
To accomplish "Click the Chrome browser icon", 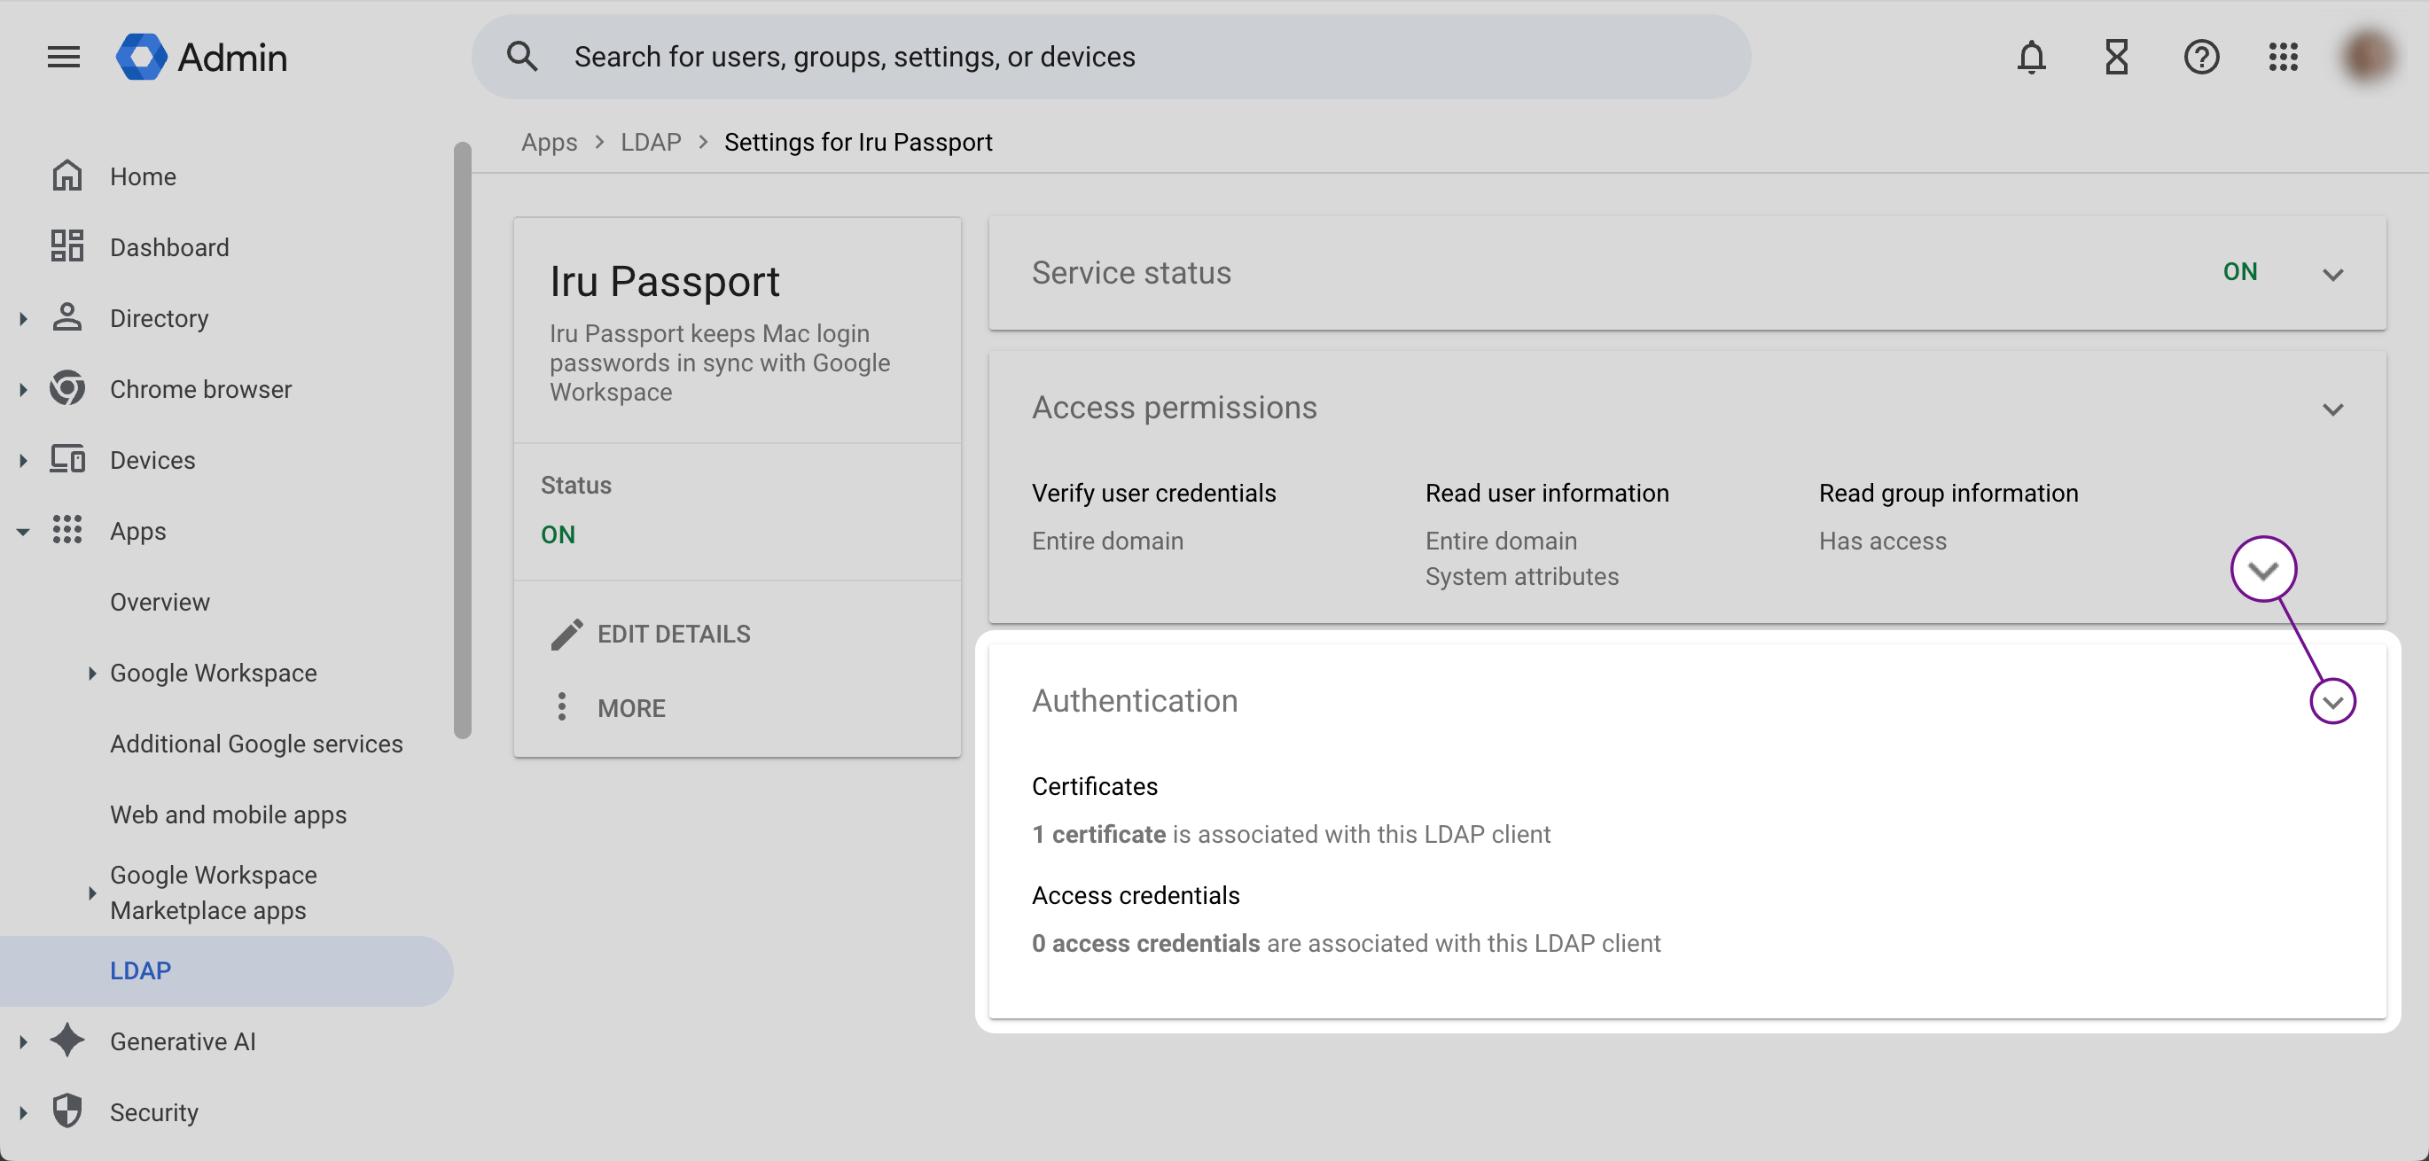I will click(67, 388).
